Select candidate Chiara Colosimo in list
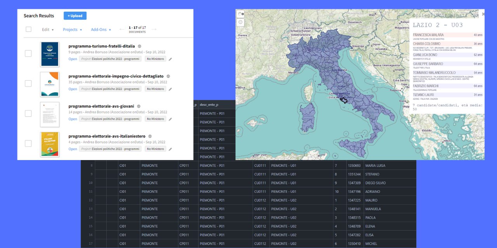Viewport: 497px width, 248px height. pos(426,44)
